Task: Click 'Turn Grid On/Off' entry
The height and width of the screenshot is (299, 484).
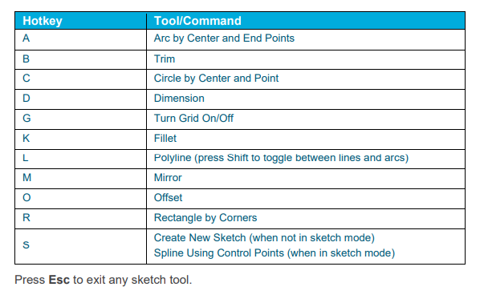Action: pos(193,119)
